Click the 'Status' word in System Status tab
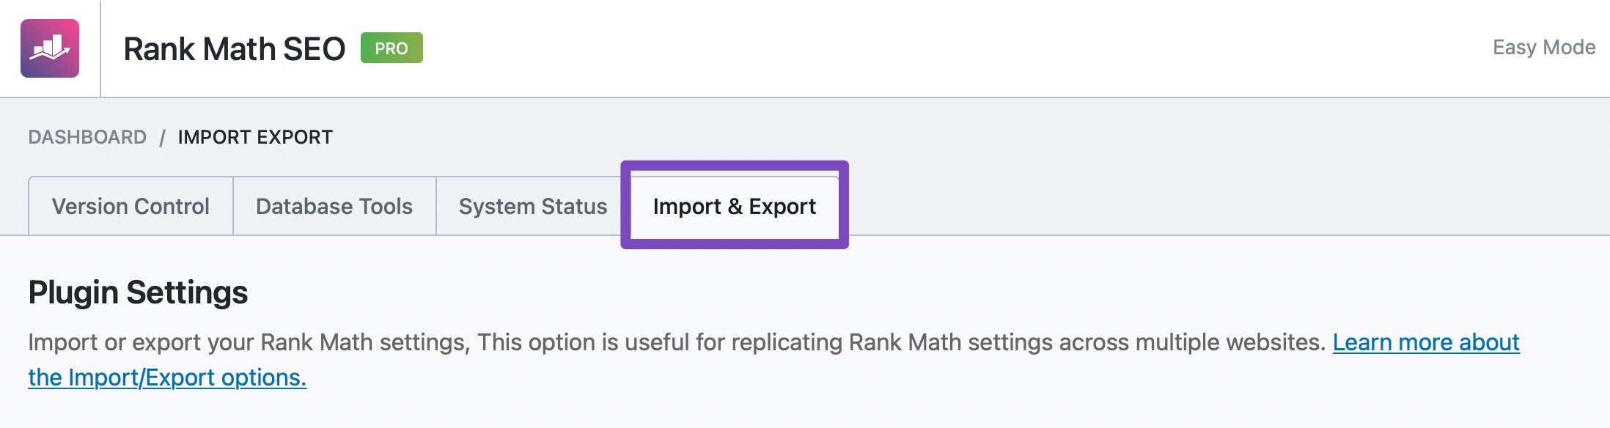Screen dimensions: 1610x428 tap(574, 206)
